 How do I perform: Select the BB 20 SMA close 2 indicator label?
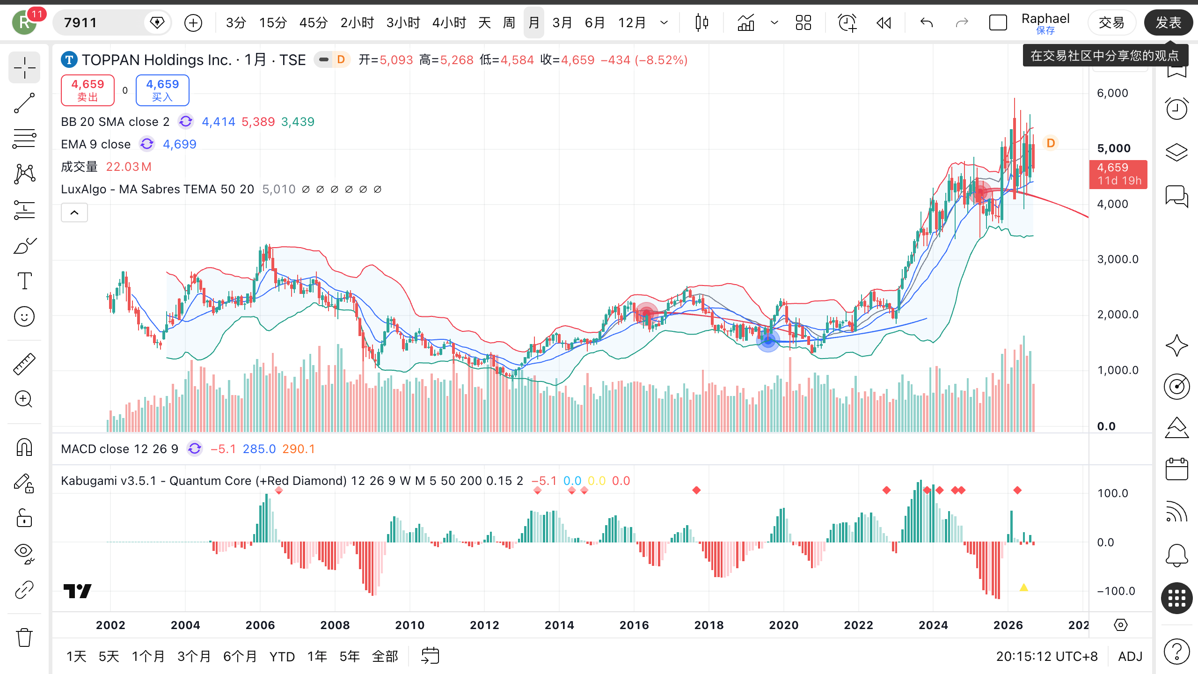[115, 122]
